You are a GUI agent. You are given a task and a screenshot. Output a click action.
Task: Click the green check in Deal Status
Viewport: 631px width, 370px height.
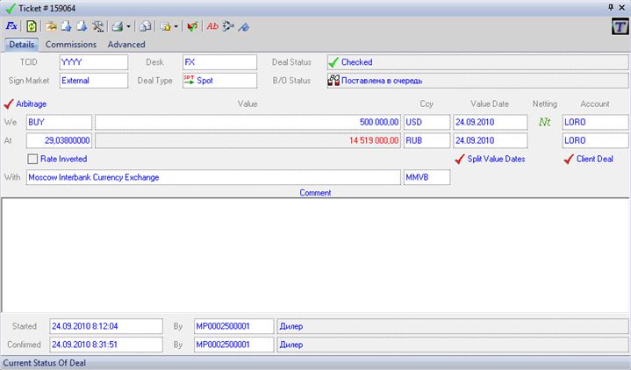(x=333, y=62)
